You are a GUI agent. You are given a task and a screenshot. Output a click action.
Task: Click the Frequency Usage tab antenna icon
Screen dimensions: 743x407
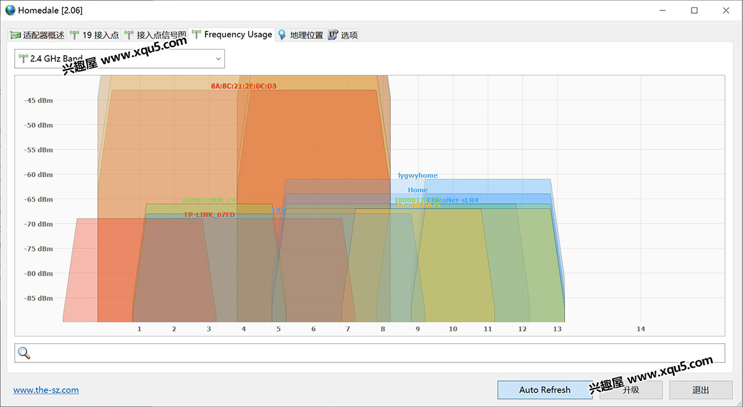(x=196, y=35)
